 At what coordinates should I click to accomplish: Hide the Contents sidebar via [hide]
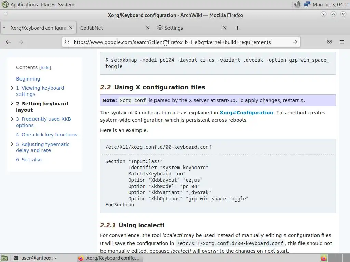click(x=45, y=68)
